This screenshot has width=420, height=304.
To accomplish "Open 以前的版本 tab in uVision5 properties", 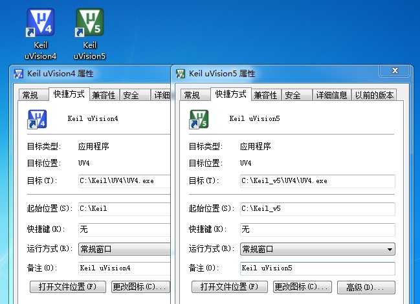I will (x=374, y=95).
